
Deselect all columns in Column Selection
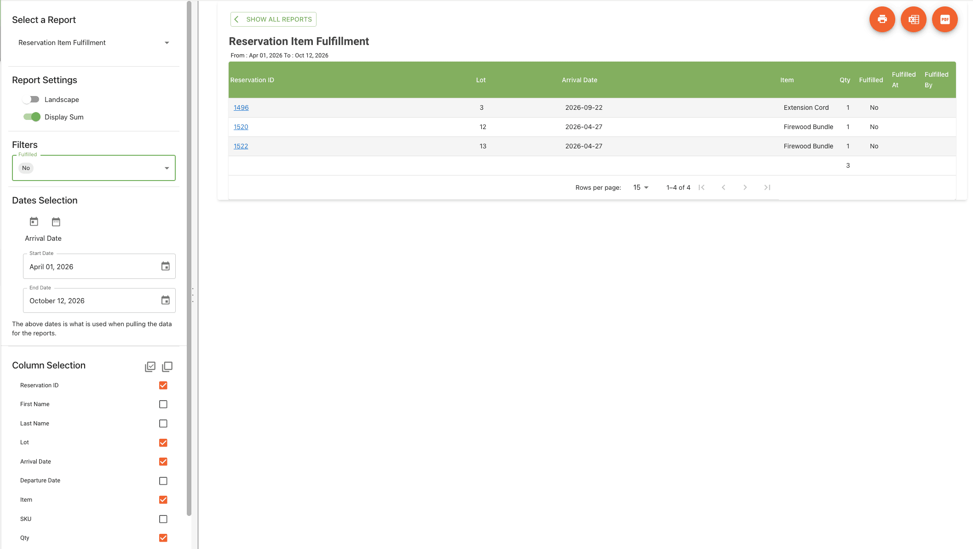(167, 366)
